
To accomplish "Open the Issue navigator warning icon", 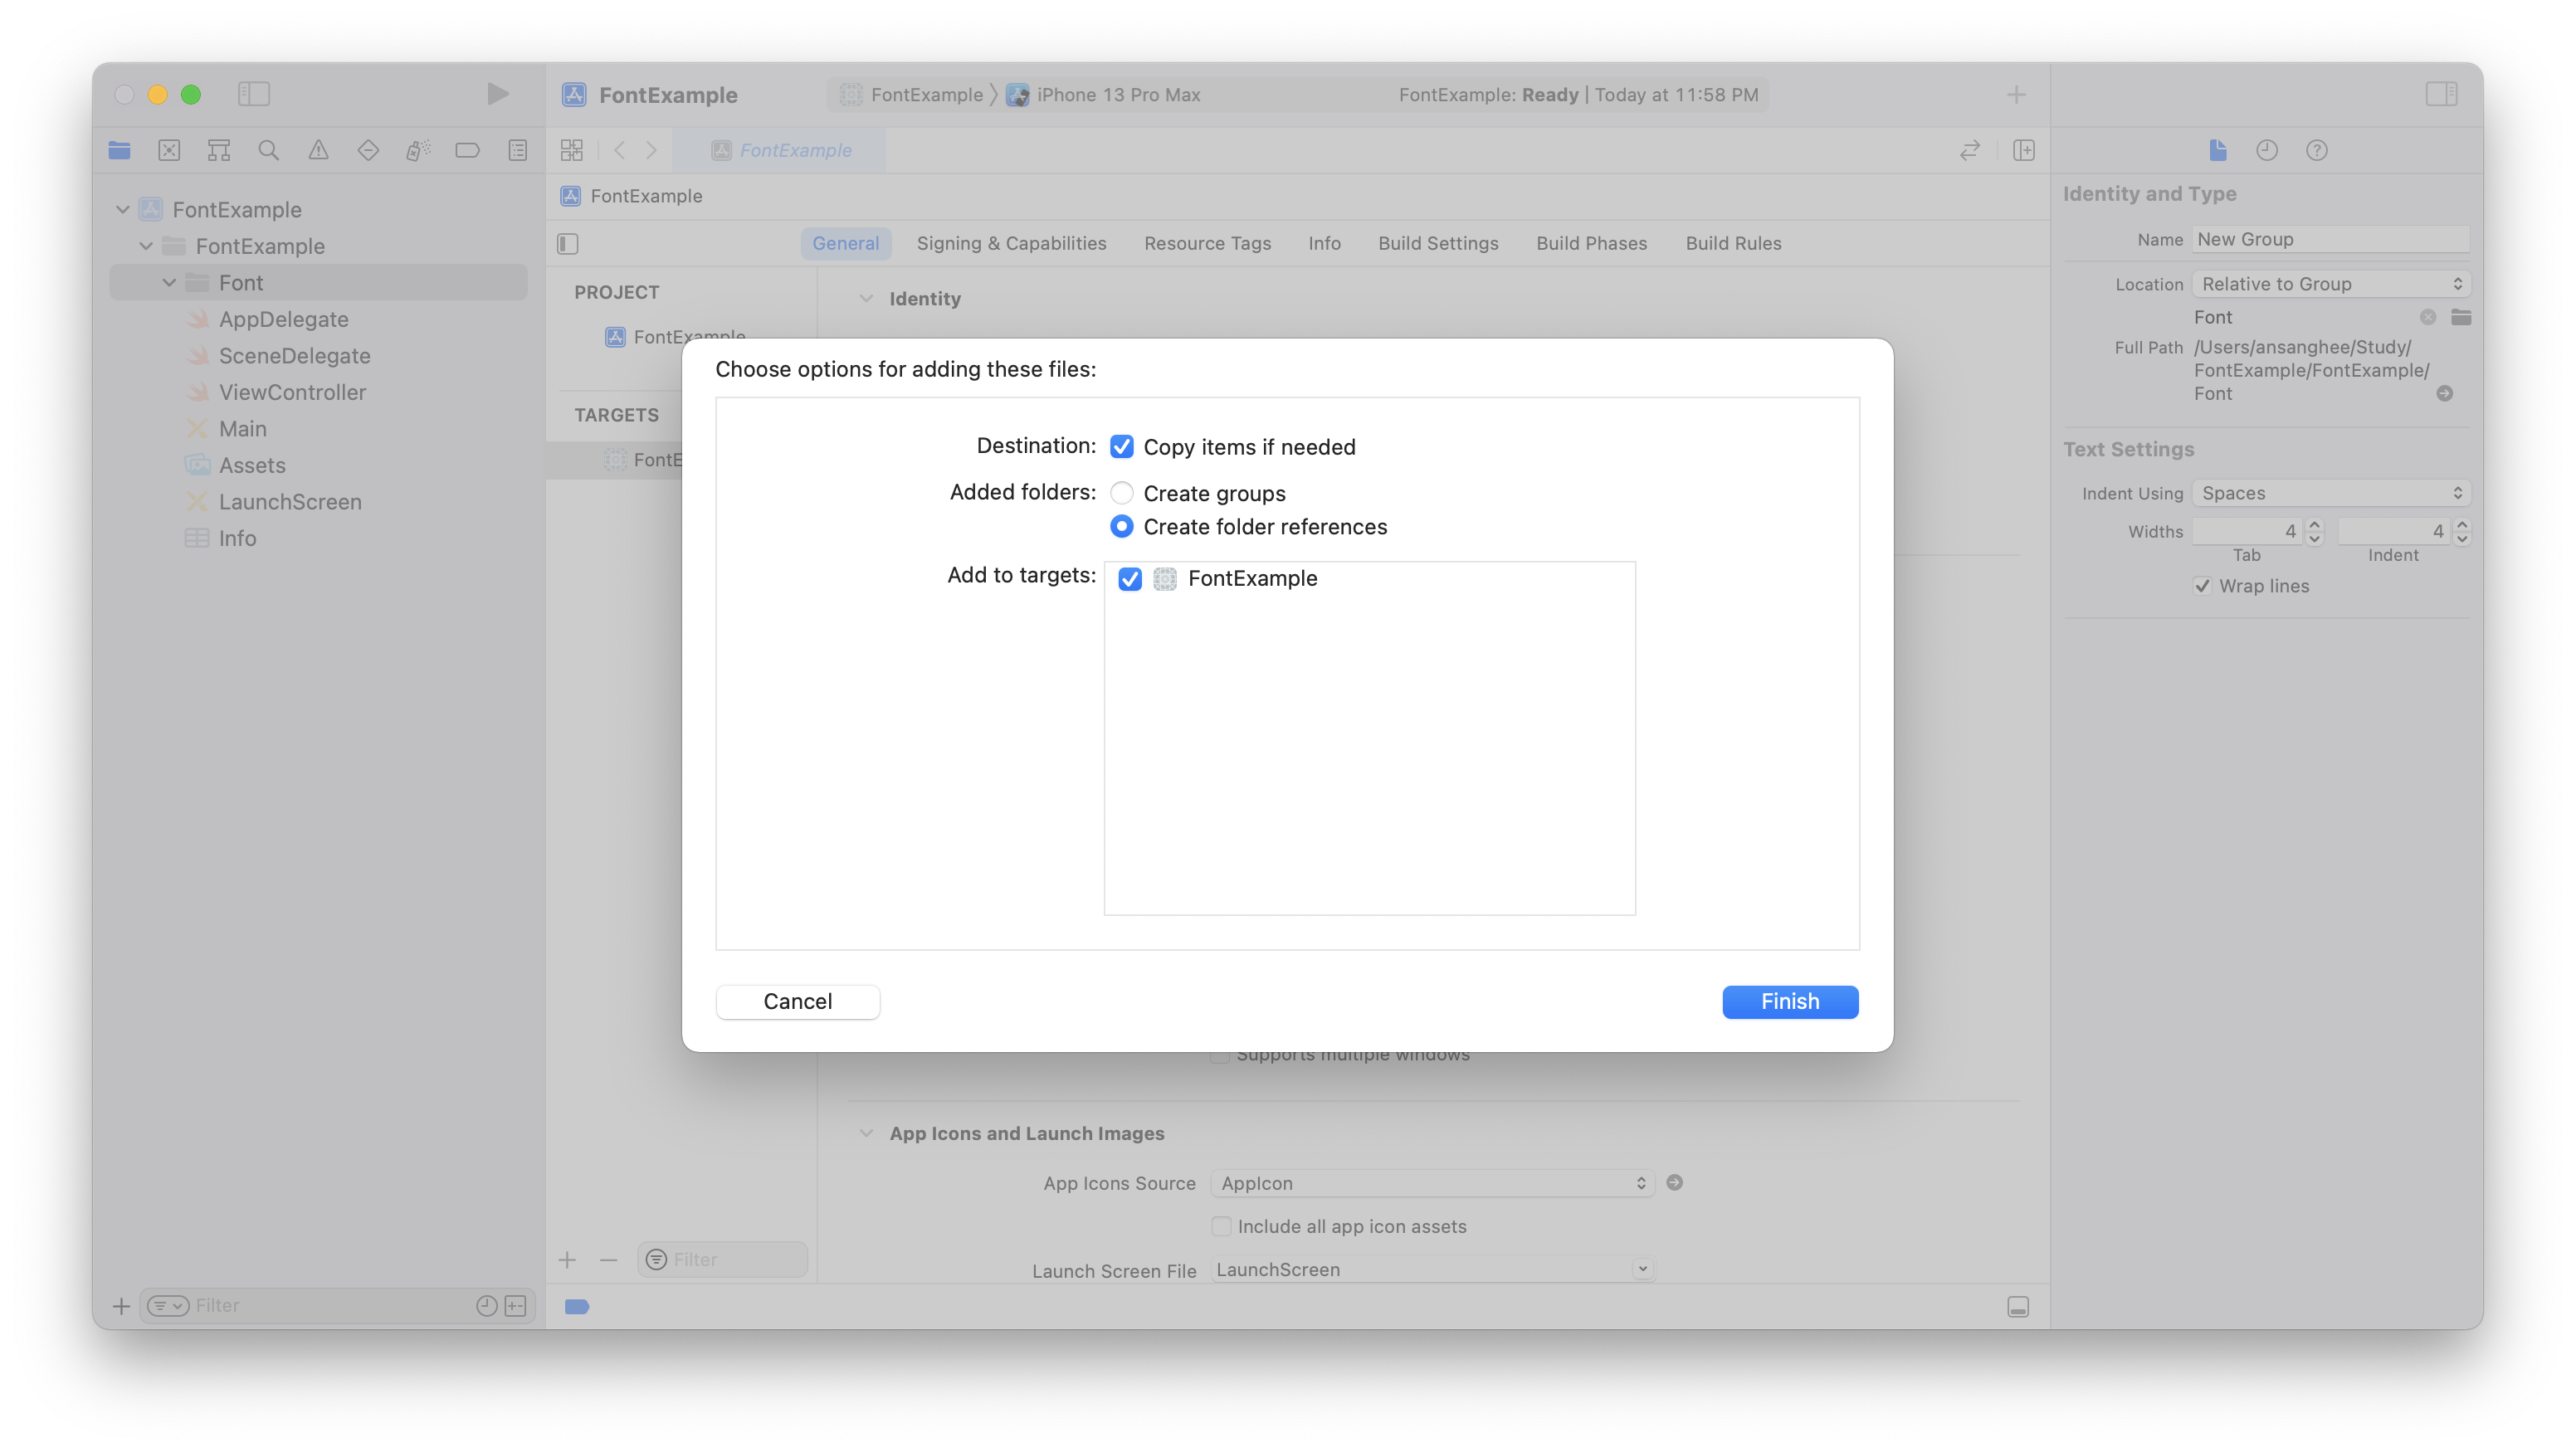I will pyautogui.click(x=318, y=150).
